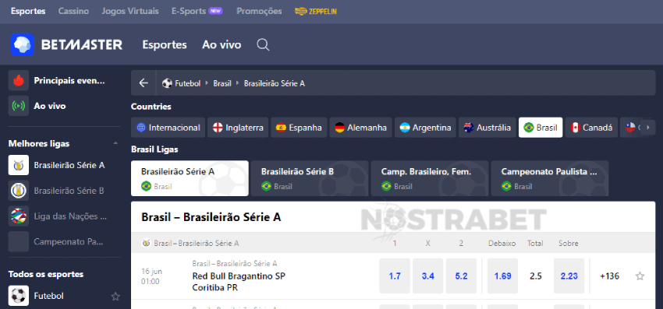Select the Camp. Brasileiro, Fem. league card
The width and height of the screenshot is (663, 309).
(430, 178)
